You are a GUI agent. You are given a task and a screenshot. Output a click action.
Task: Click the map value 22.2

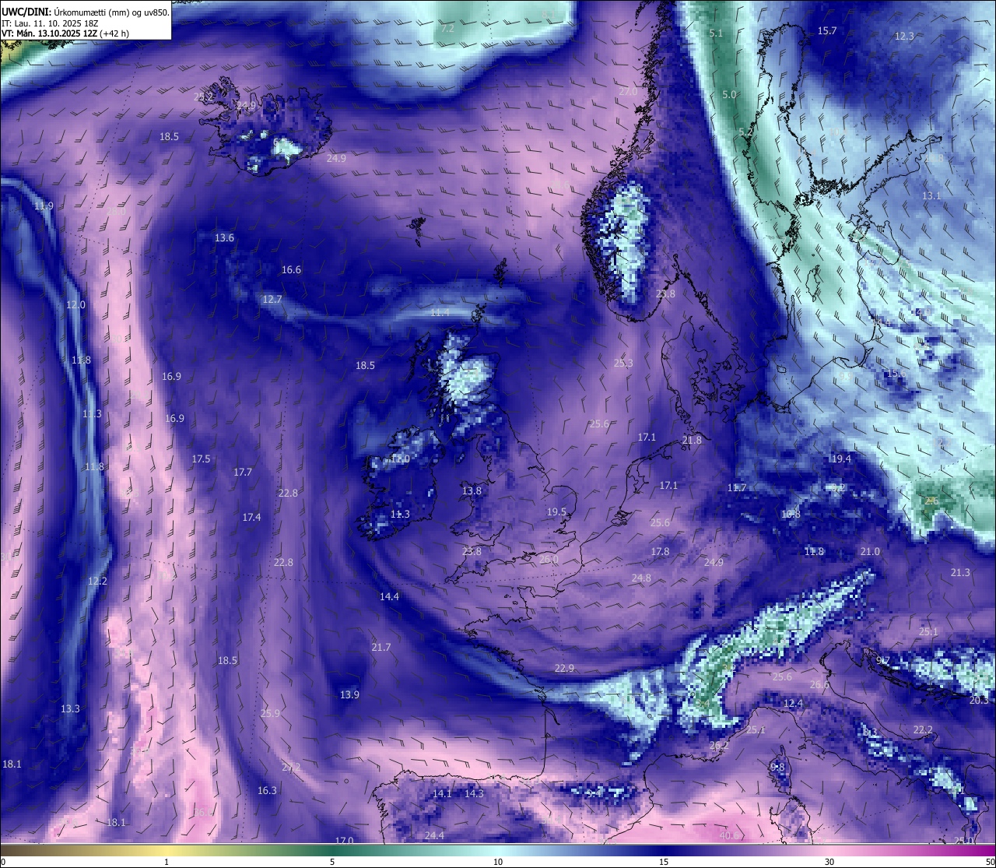click(x=922, y=730)
